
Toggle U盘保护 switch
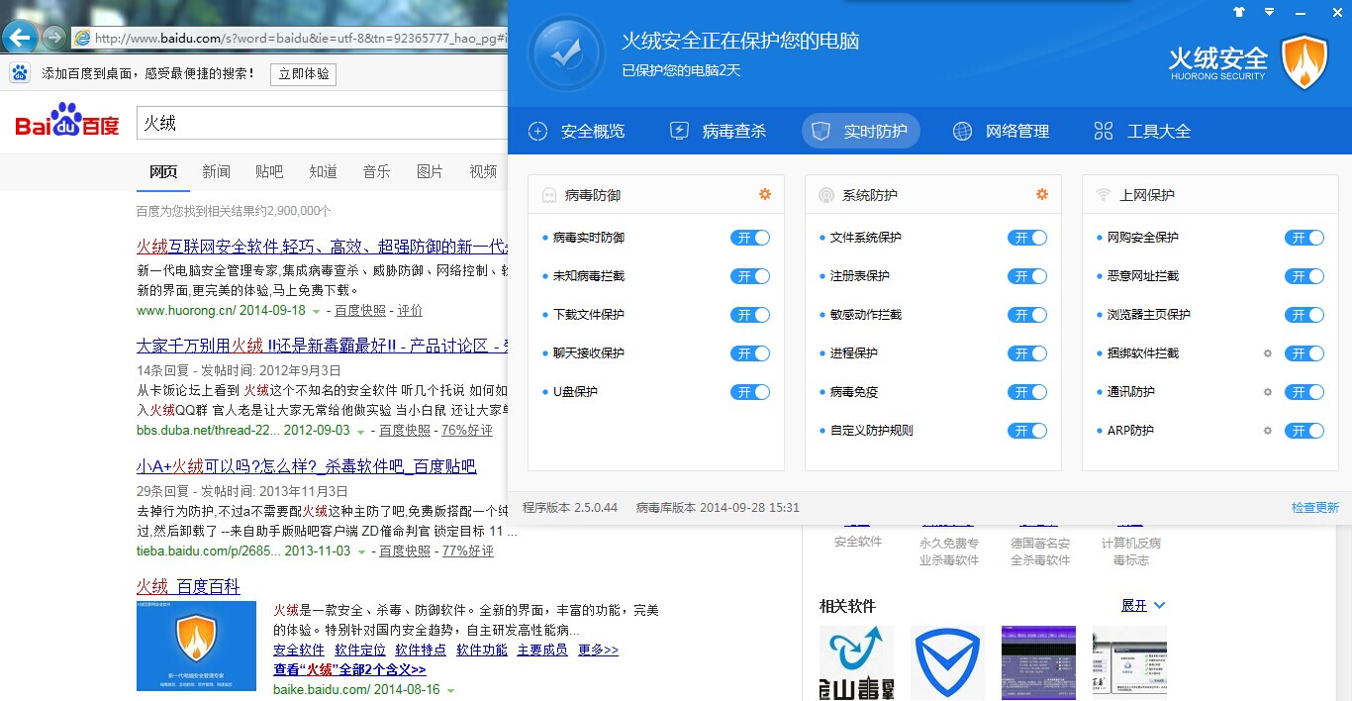750,392
